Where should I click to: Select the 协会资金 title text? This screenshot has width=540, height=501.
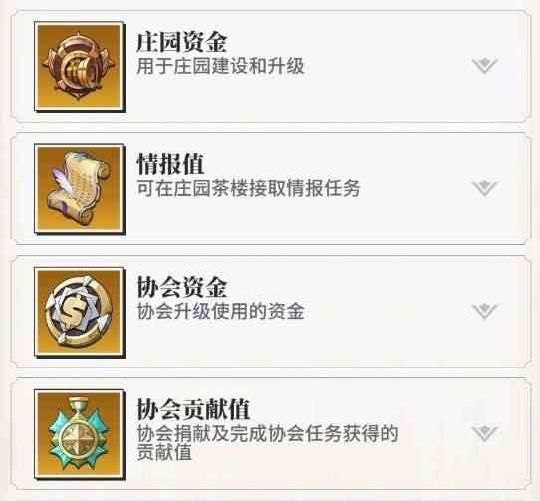[x=182, y=287]
